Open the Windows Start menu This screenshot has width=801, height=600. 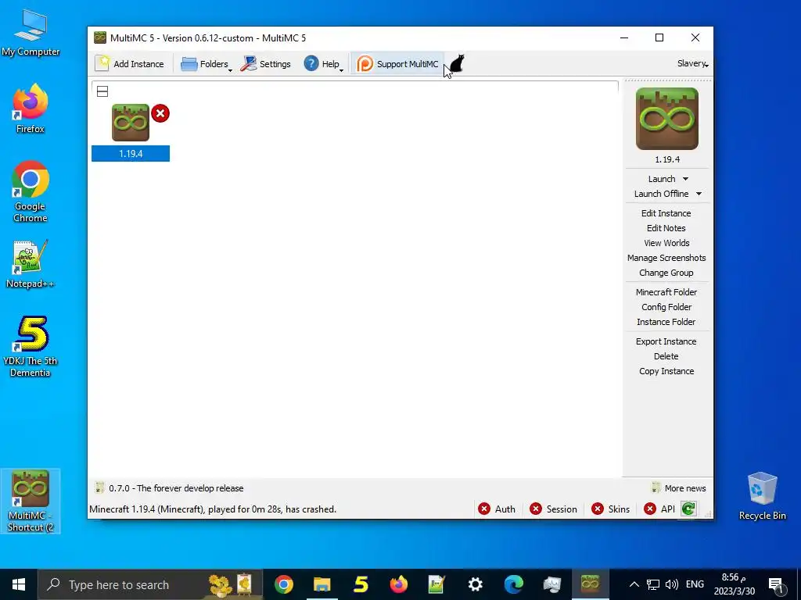[19, 584]
